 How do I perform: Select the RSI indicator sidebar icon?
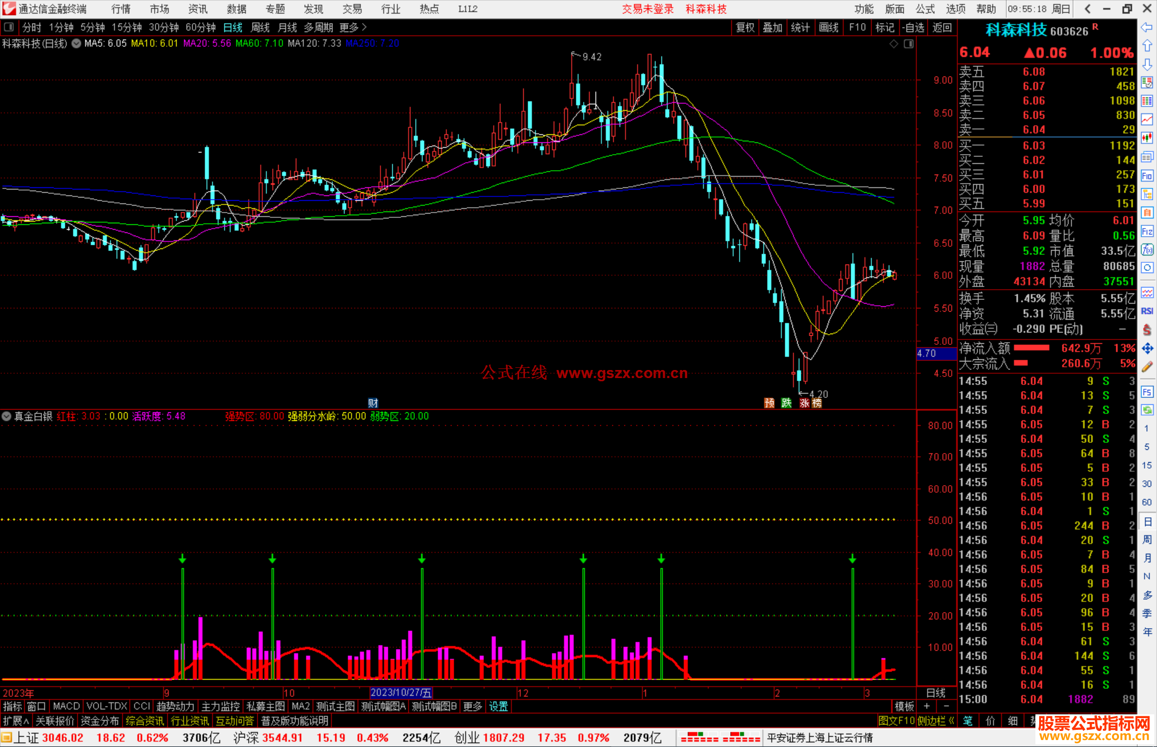coord(1147,311)
